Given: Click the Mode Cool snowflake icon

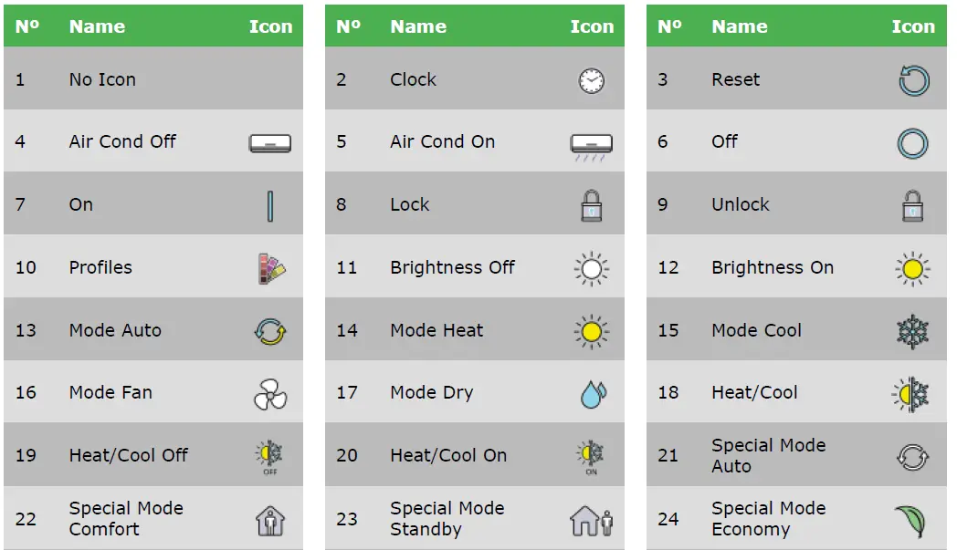Looking at the screenshot, I should (913, 331).
